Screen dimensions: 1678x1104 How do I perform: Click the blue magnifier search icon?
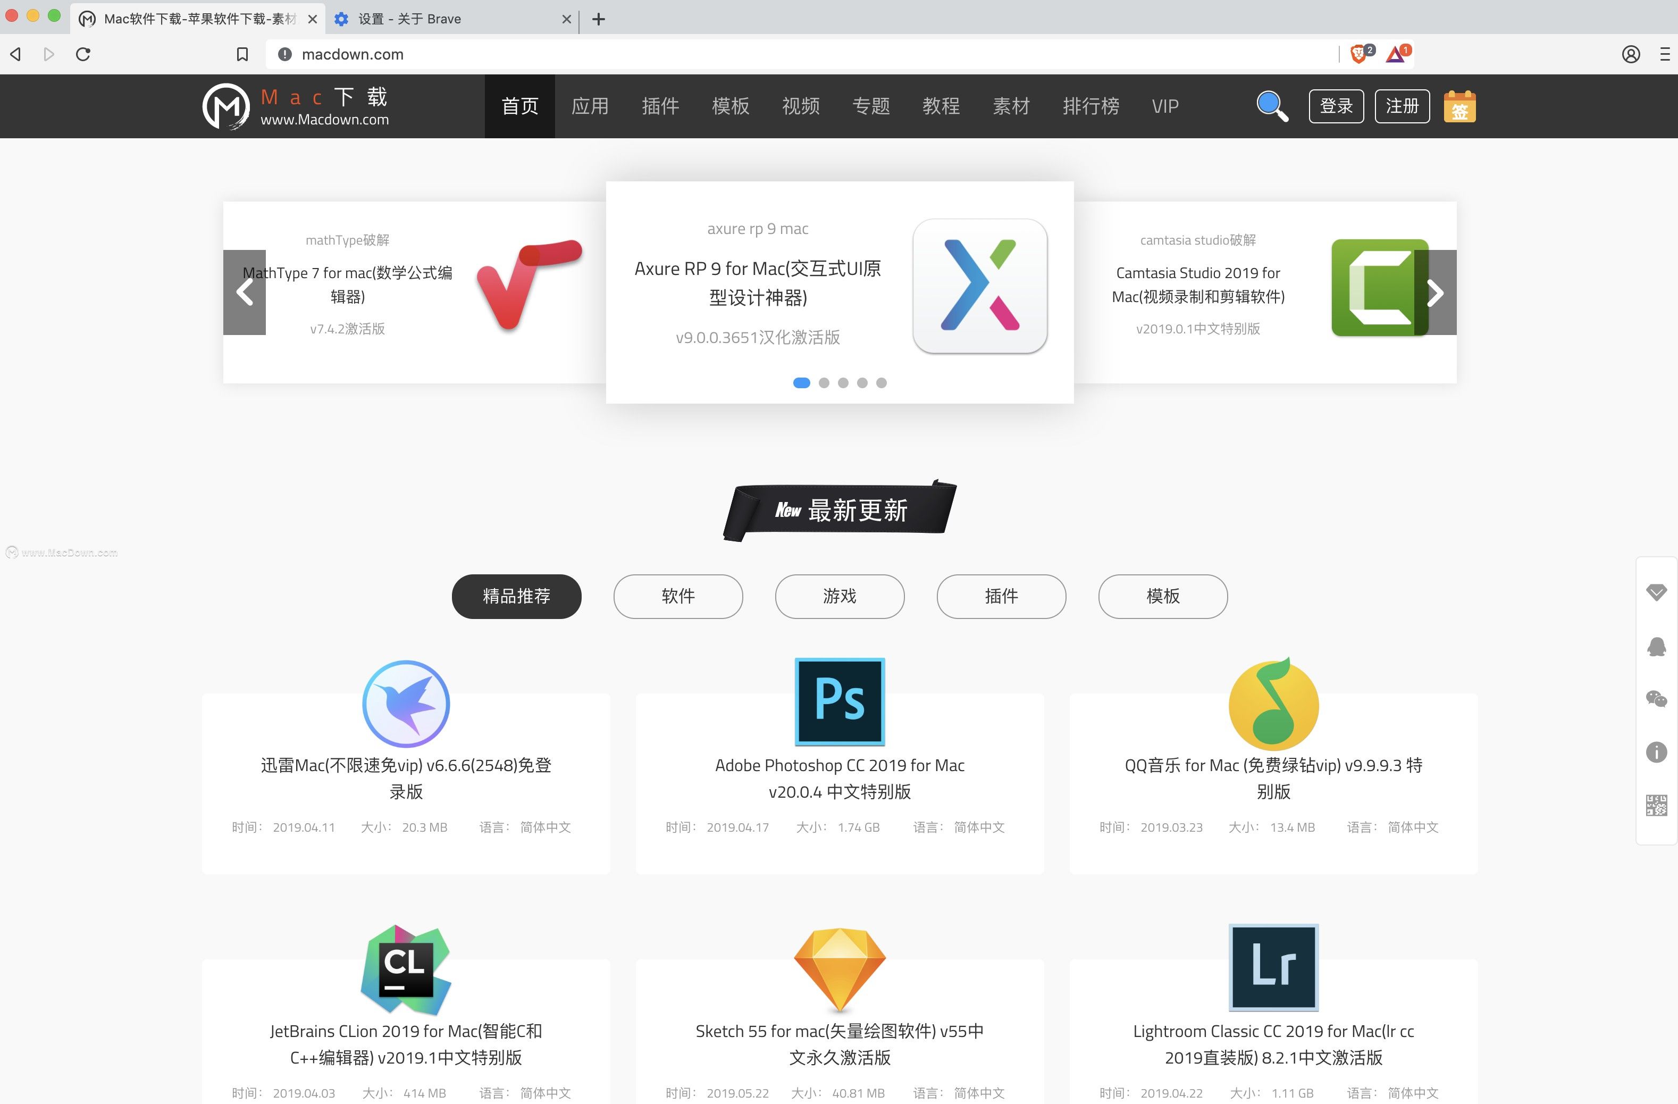coord(1271,106)
